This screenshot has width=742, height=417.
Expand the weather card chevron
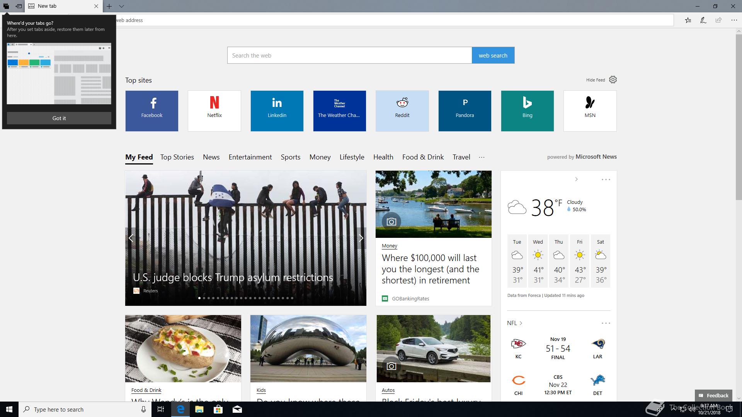pyautogui.click(x=576, y=179)
